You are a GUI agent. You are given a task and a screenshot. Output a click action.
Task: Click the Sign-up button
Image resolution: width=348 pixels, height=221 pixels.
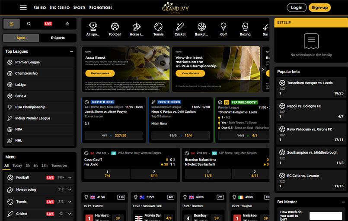[319, 7]
